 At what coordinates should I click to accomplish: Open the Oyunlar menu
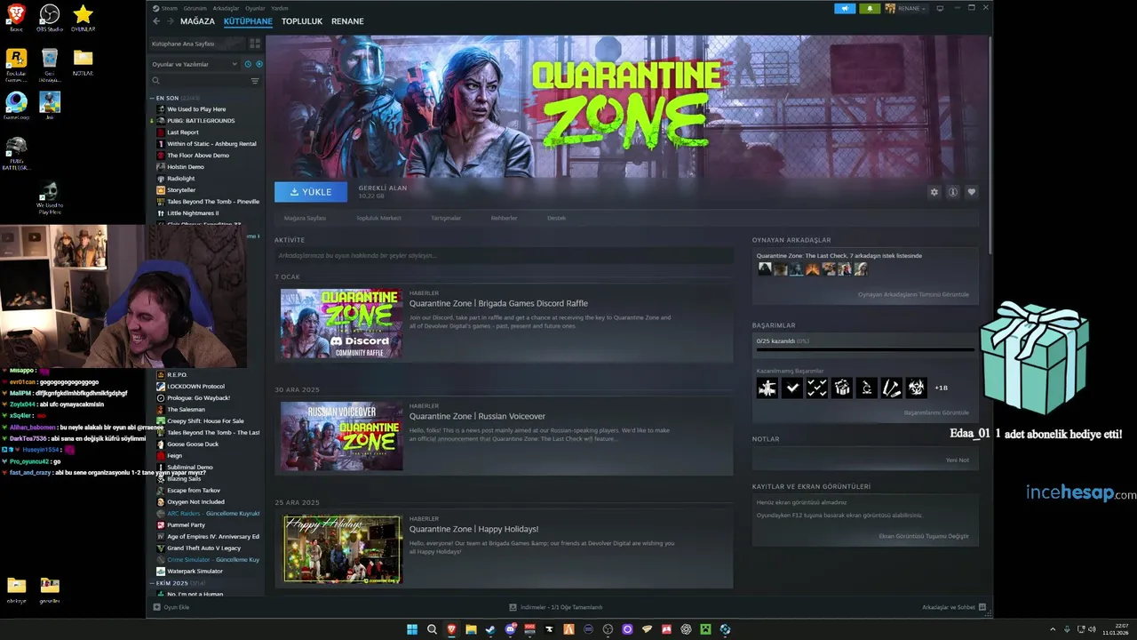[x=255, y=8]
